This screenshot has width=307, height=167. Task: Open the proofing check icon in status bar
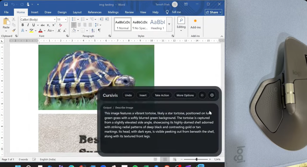pyautogui.click(x=34, y=159)
